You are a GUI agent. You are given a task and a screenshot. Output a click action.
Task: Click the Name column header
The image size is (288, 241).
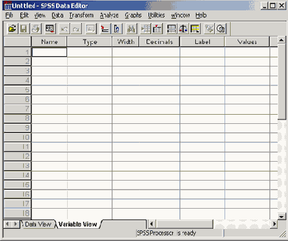(49, 41)
